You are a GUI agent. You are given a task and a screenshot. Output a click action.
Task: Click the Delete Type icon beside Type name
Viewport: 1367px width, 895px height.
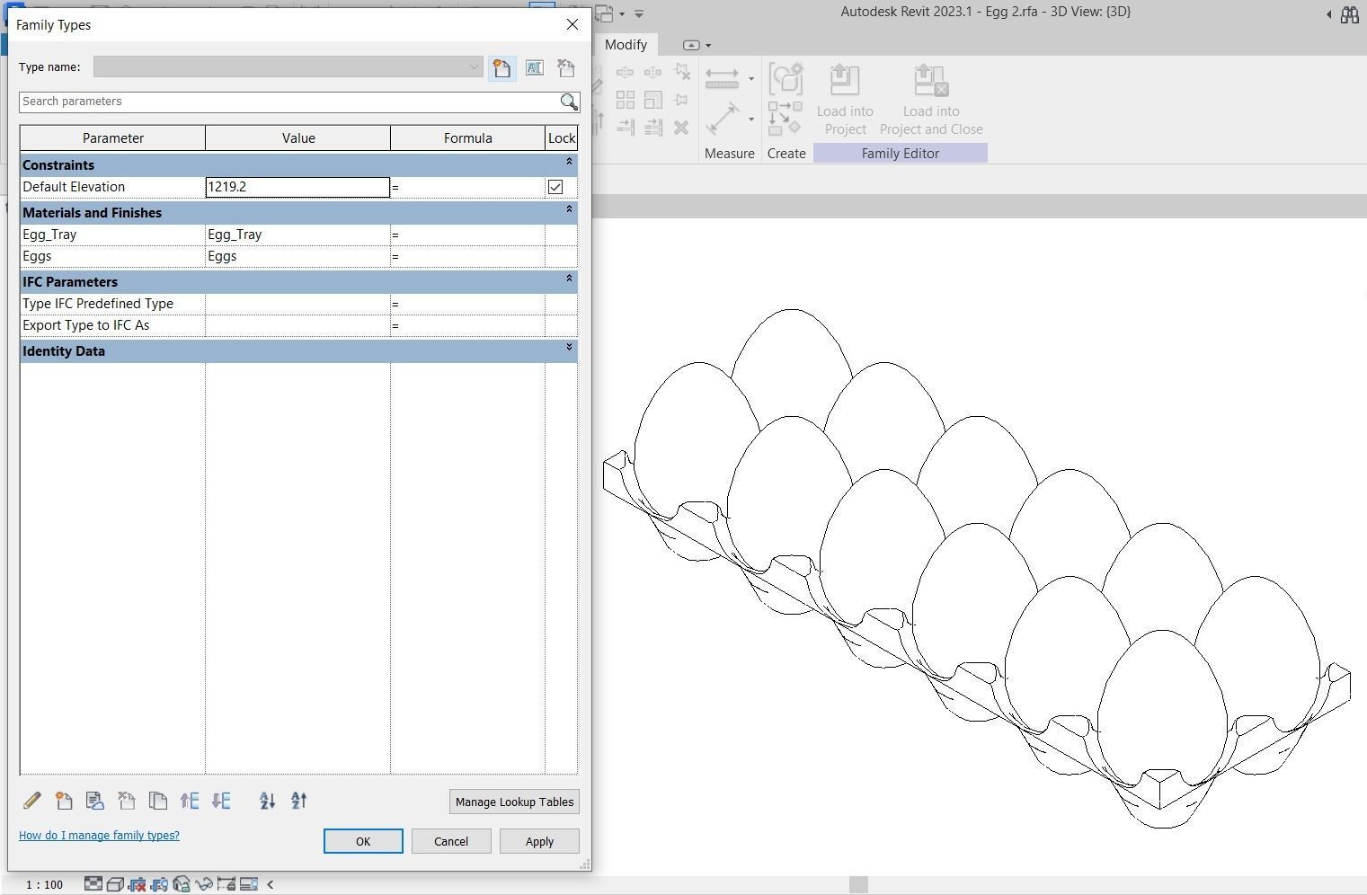coord(566,67)
